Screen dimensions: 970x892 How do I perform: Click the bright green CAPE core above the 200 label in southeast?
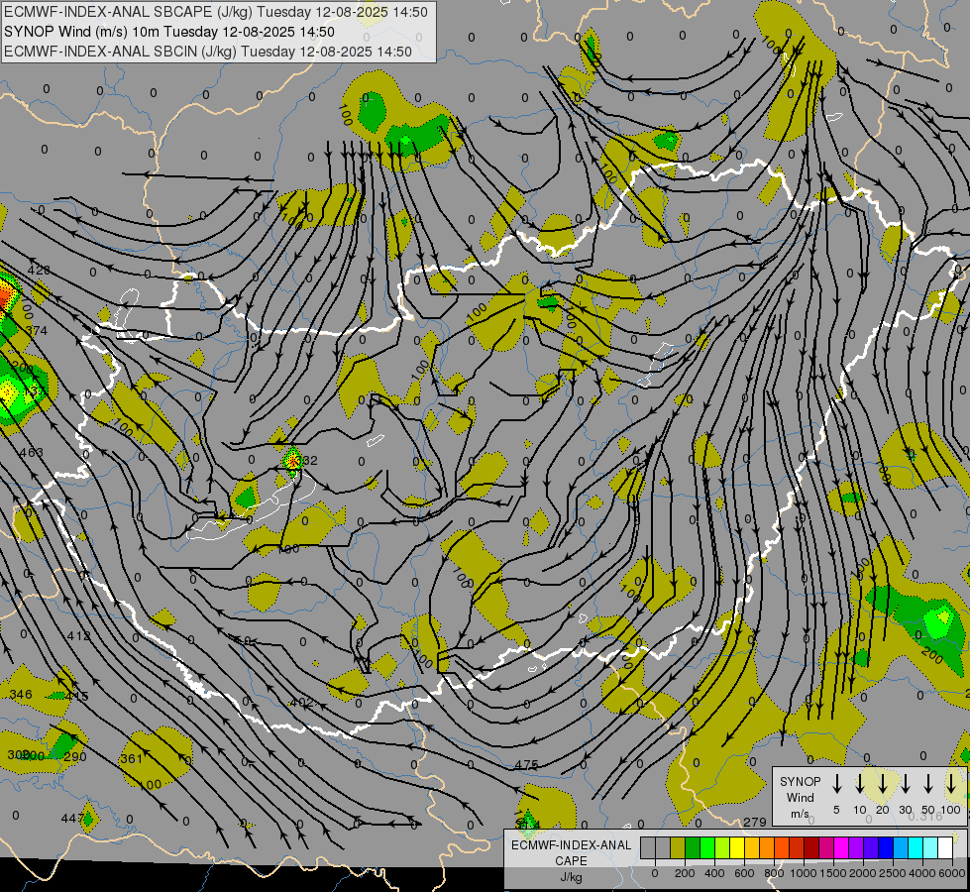(939, 620)
